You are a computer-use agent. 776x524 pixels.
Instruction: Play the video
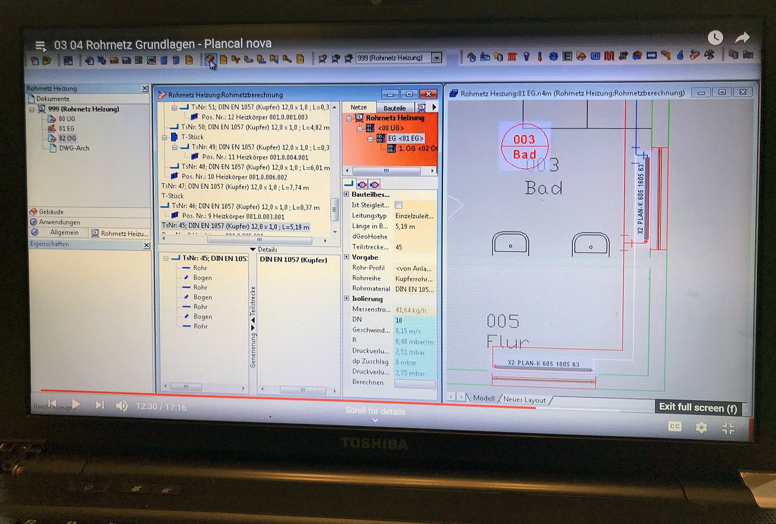click(76, 404)
